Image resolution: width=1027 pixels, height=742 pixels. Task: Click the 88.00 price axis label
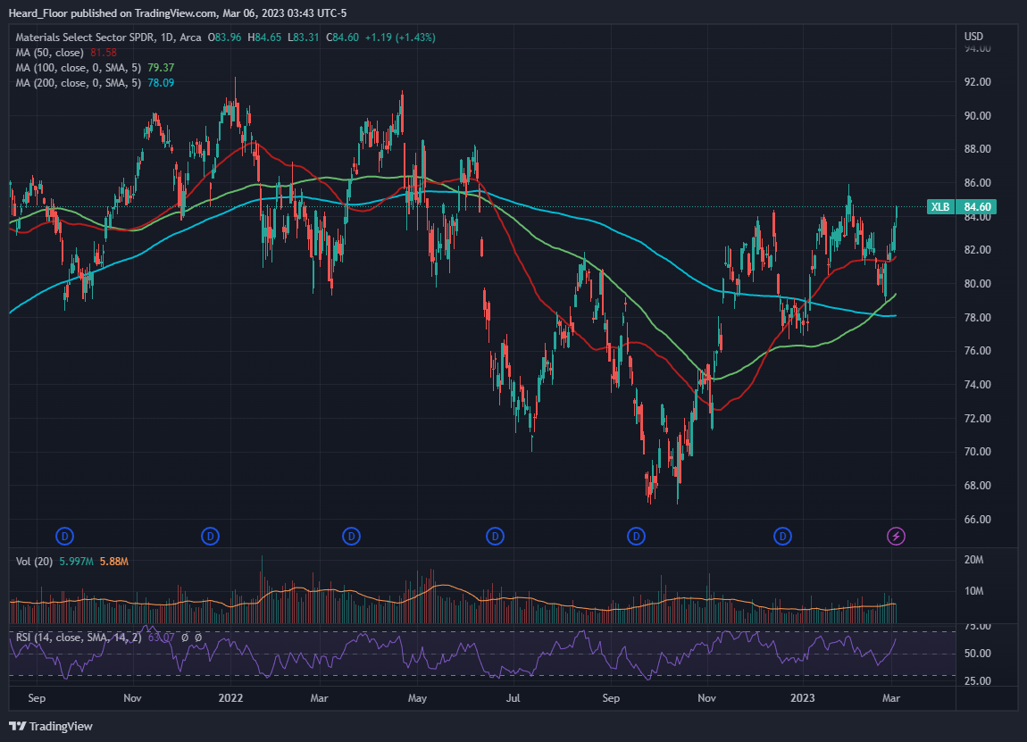(977, 148)
